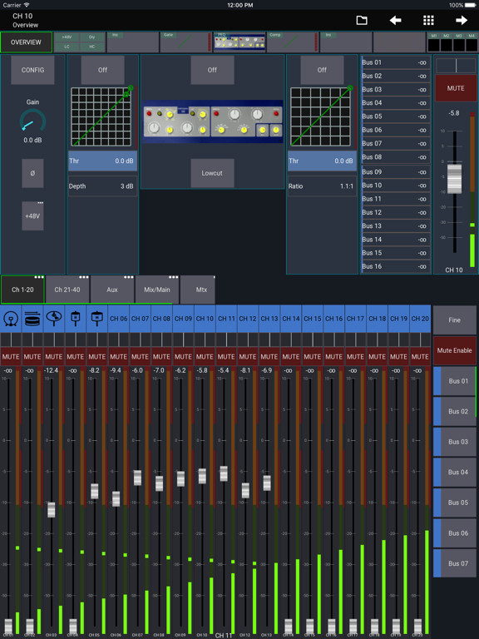Toggle the Fine fader mode button
The height and width of the screenshot is (639, 479).
(x=454, y=320)
